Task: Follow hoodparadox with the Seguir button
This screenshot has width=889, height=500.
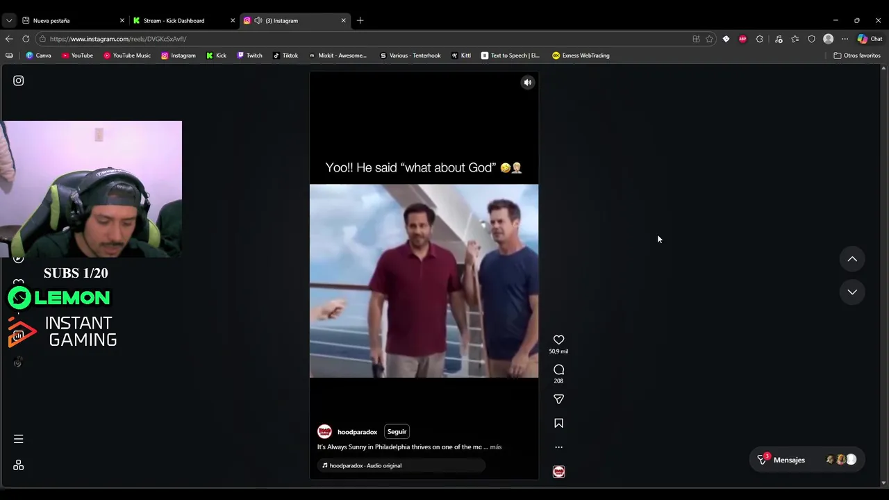Action: pos(397,432)
